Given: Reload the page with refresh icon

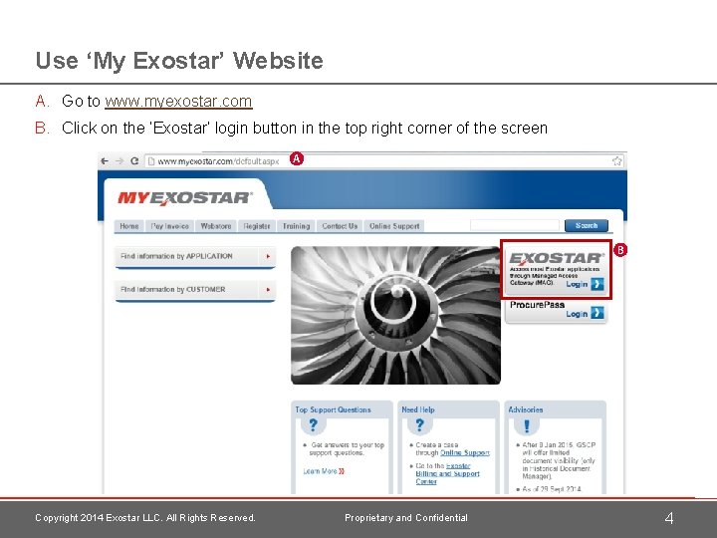Looking at the screenshot, I should 134,161.
